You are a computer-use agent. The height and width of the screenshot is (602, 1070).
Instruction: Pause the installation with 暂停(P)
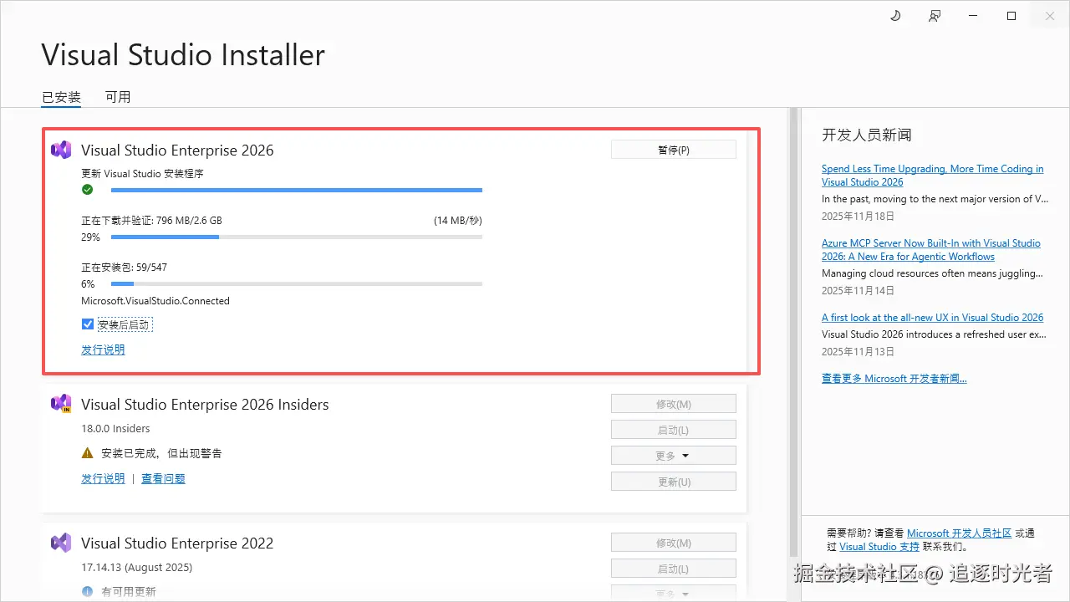click(x=674, y=150)
